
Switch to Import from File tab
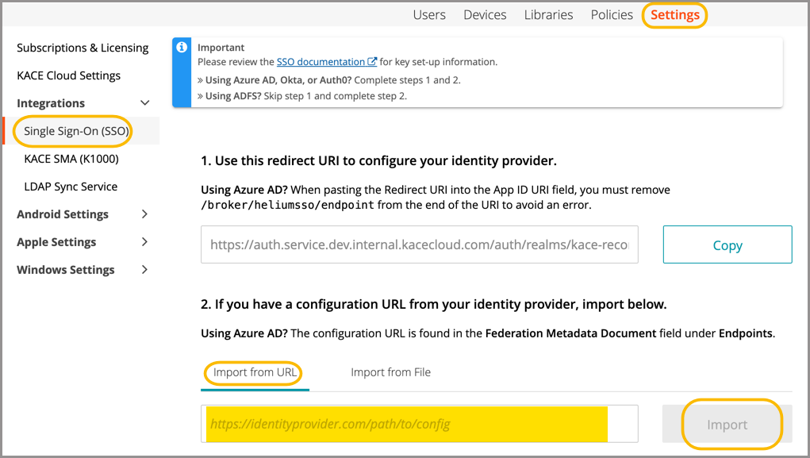pyautogui.click(x=390, y=372)
